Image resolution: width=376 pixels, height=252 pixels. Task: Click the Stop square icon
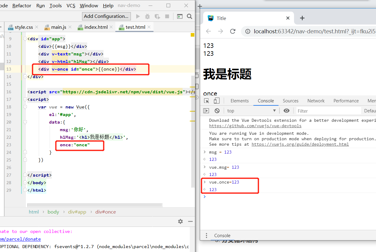pyautogui.click(x=167, y=16)
